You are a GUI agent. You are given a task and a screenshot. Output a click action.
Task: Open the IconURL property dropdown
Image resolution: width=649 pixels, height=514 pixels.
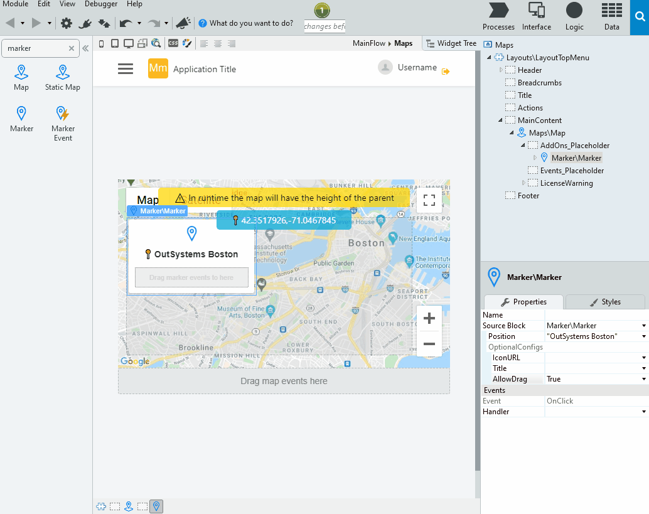pyautogui.click(x=643, y=358)
